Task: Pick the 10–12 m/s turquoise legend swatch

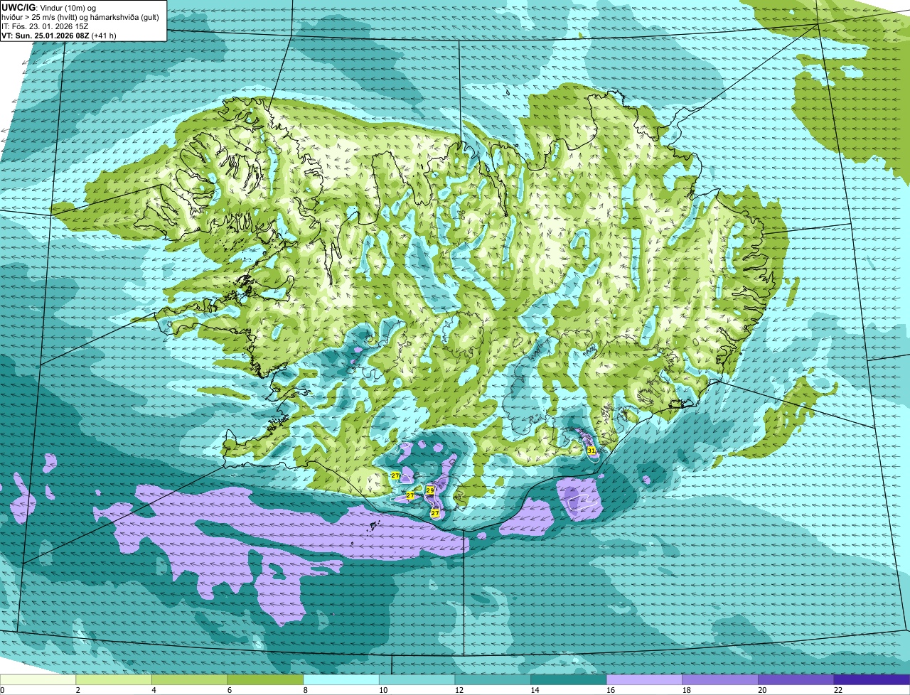Action: click(417, 680)
